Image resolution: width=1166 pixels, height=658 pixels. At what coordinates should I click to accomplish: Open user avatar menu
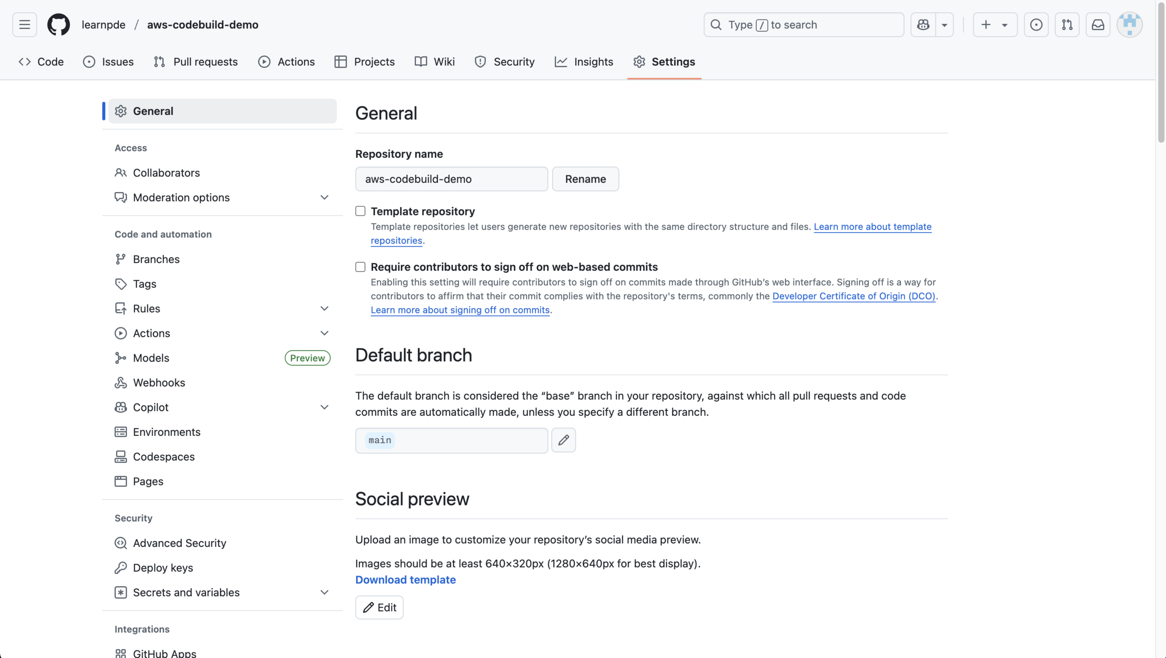[x=1129, y=24]
